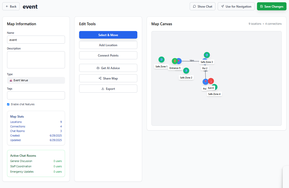Click the blue Poi pin beside Exit 8
Screen dimensions: 289x188
(x=205, y=82)
